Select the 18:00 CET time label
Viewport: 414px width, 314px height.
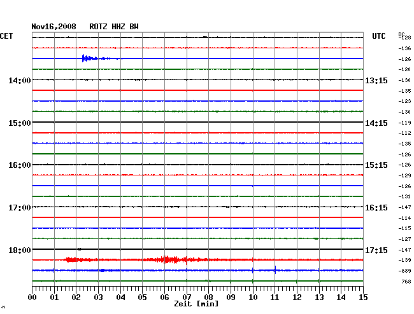pyautogui.click(x=20, y=250)
